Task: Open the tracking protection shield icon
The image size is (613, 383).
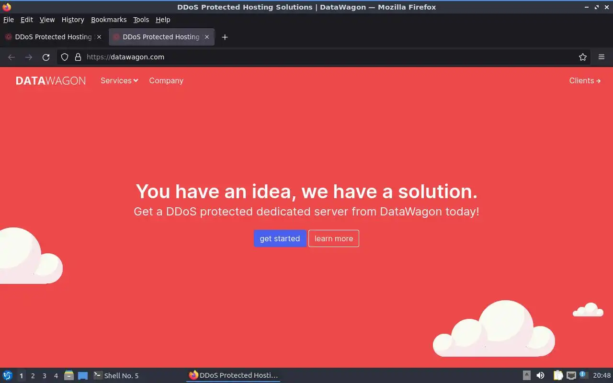Action: tap(65, 57)
